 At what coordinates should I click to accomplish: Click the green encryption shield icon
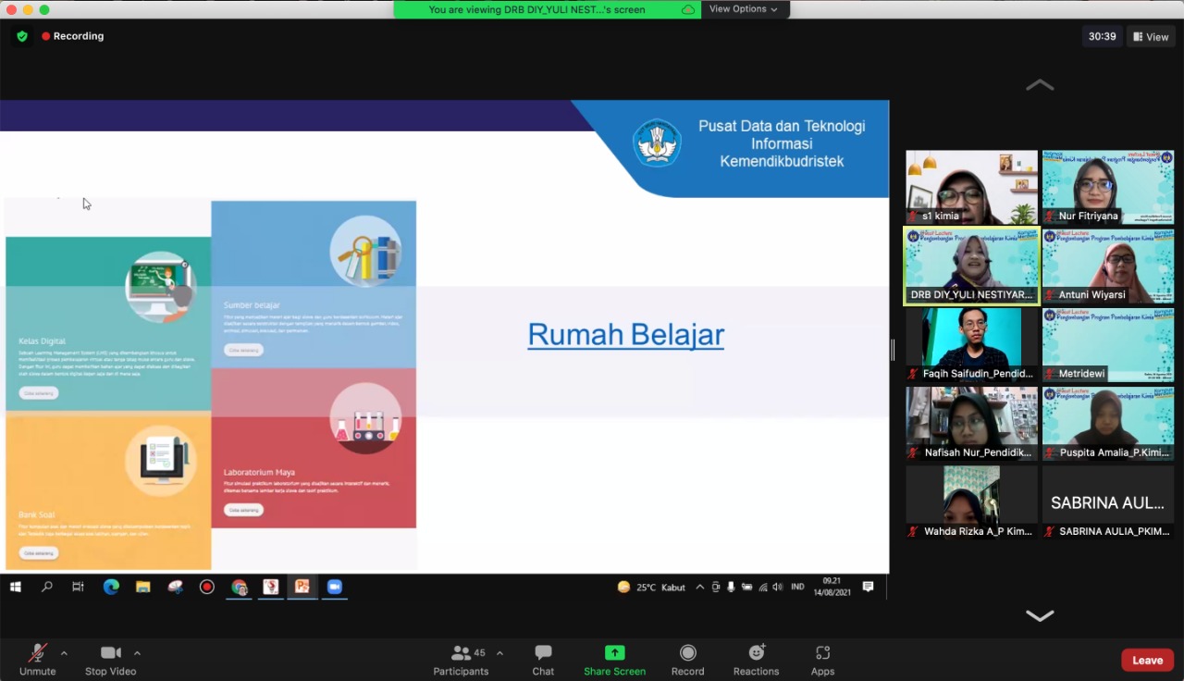pos(22,36)
